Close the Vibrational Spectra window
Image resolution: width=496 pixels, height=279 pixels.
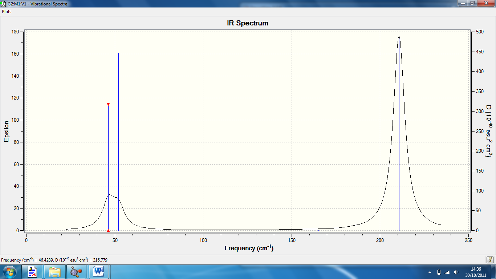(x=485, y=3)
